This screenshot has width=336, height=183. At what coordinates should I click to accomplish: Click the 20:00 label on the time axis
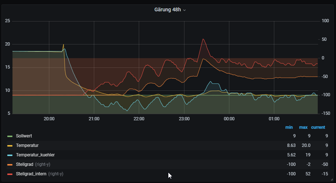click(x=49, y=119)
